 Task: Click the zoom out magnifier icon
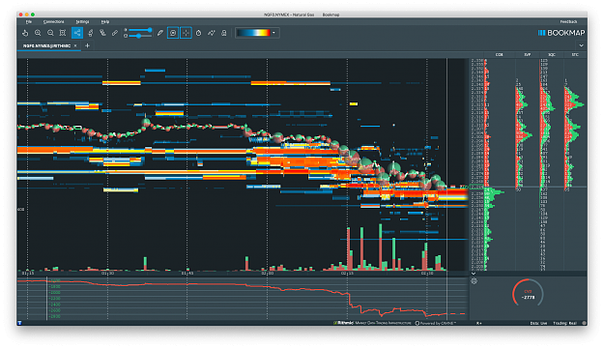pos(50,33)
